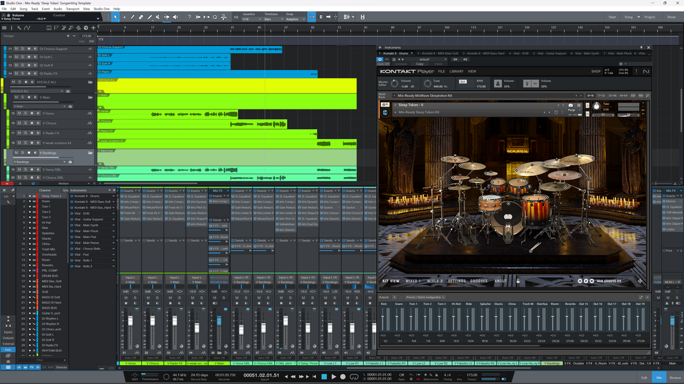Toggle the Snap to grid icon

click(x=312, y=17)
